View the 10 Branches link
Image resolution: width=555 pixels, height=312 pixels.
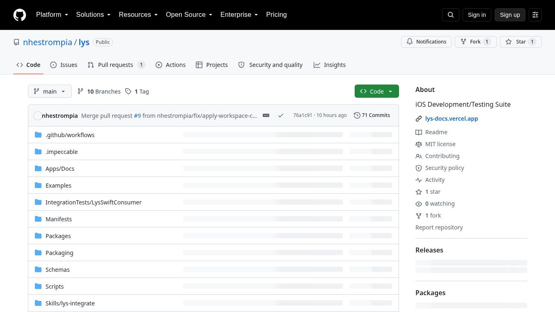pyautogui.click(x=99, y=92)
